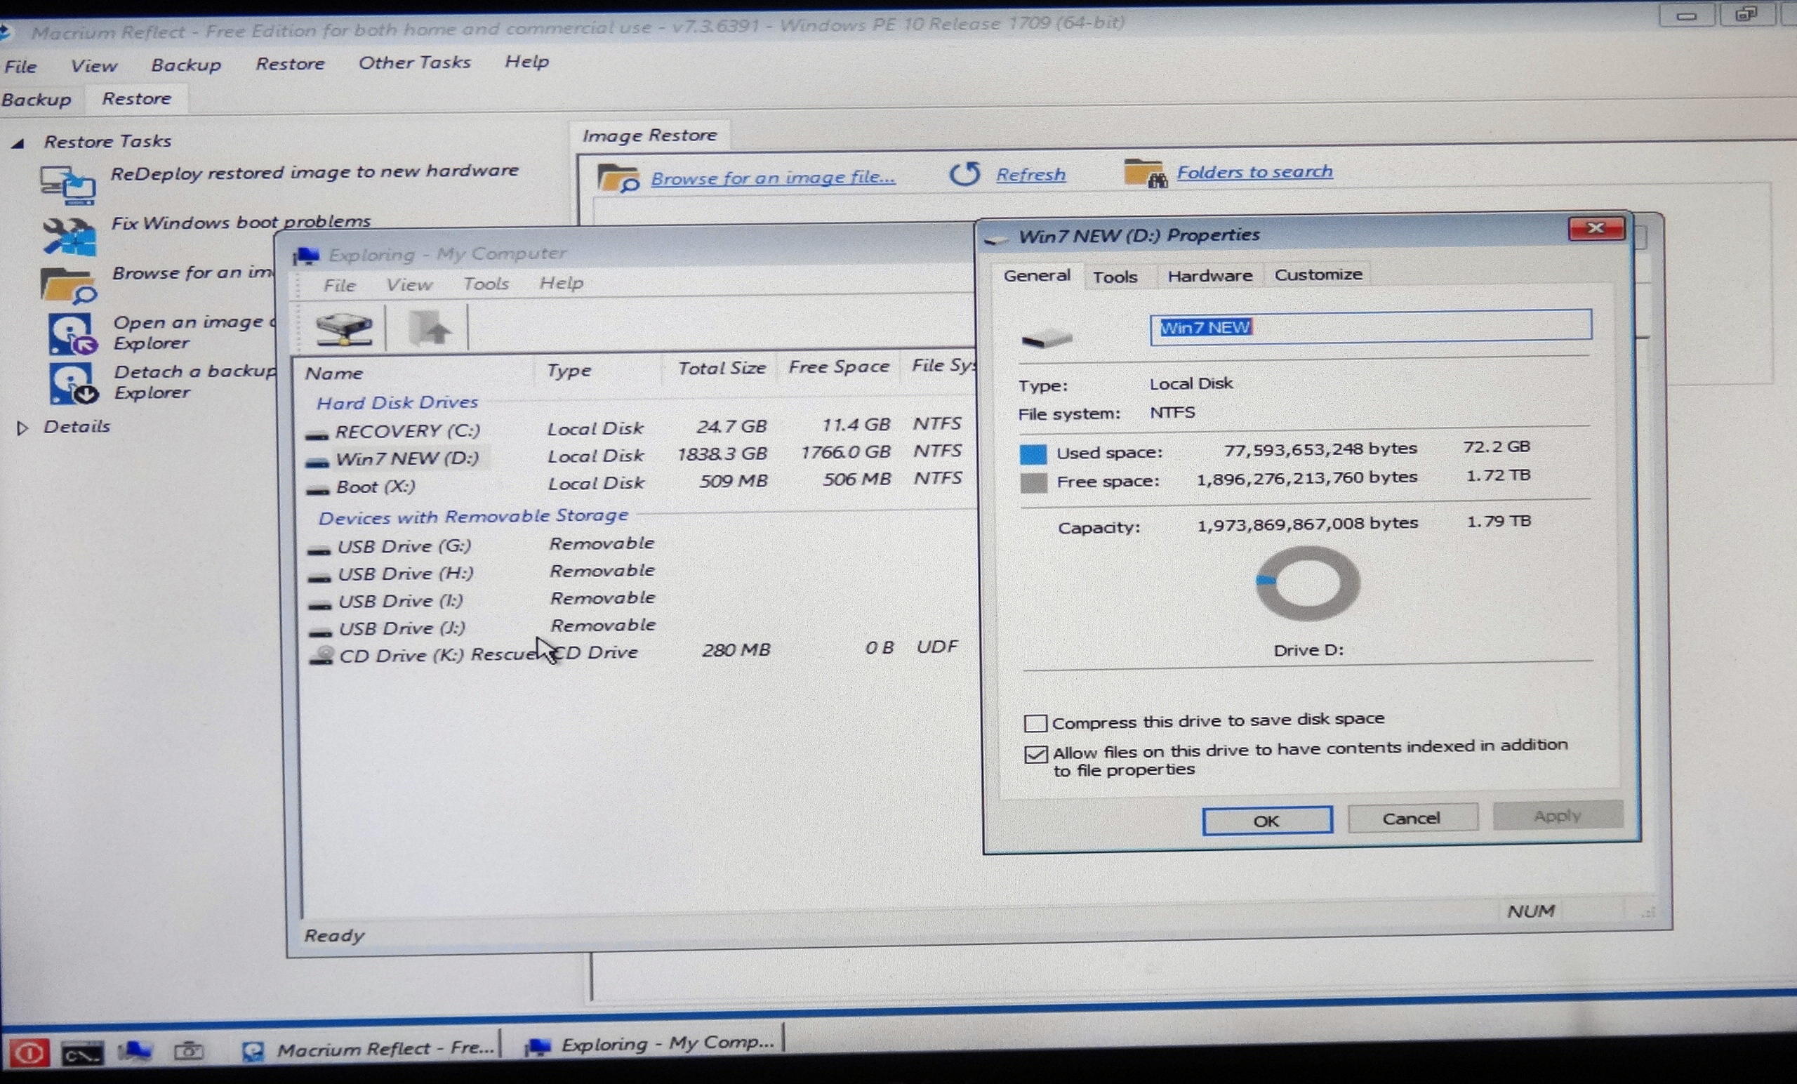
Task: Click the ReDeploy restored image icon
Action: [68, 185]
